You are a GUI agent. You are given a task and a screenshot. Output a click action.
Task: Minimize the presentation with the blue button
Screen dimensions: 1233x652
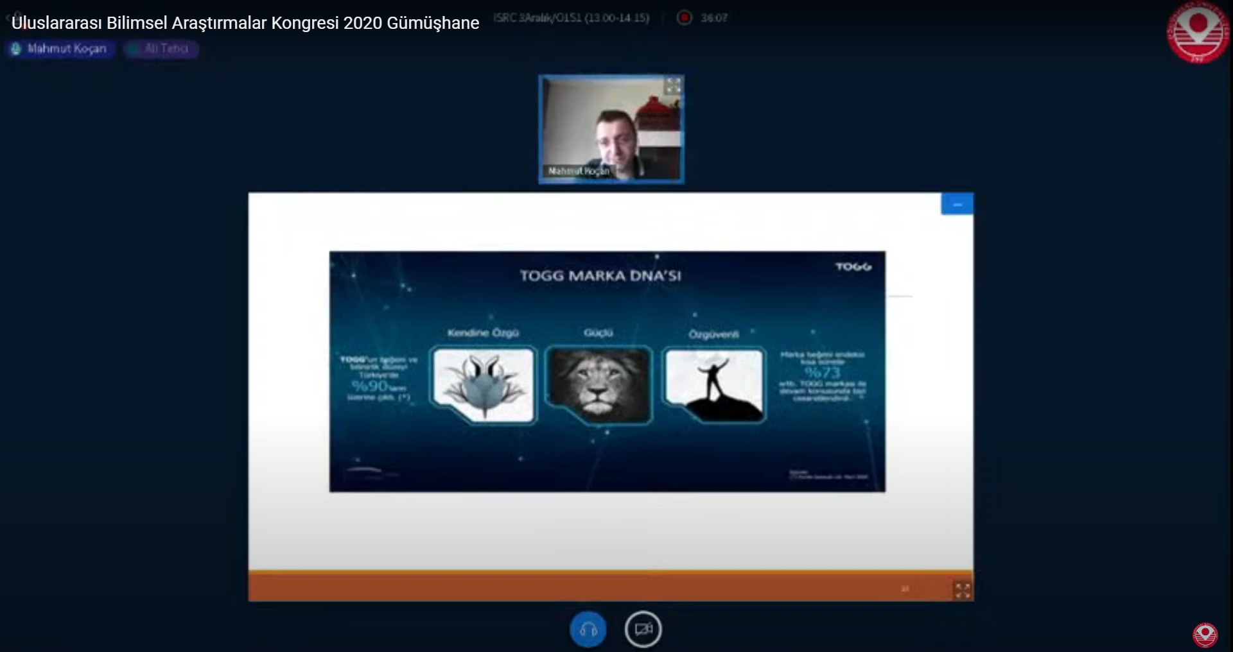[x=957, y=204]
